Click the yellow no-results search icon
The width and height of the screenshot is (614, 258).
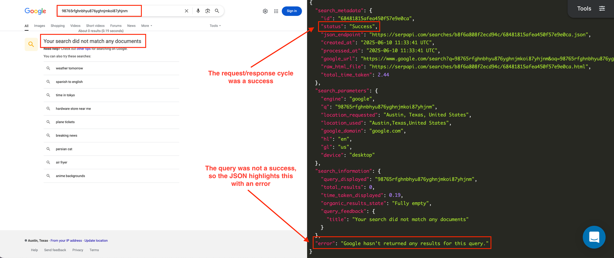click(x=31, y=44)
